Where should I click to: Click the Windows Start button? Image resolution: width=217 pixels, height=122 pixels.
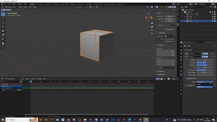[3, 120]
